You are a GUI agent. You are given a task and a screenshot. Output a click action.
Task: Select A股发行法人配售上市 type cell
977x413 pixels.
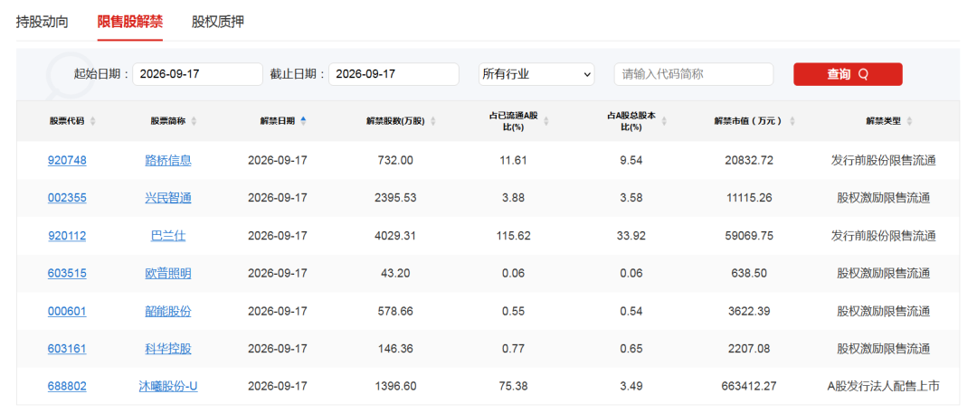pos(883,386)
